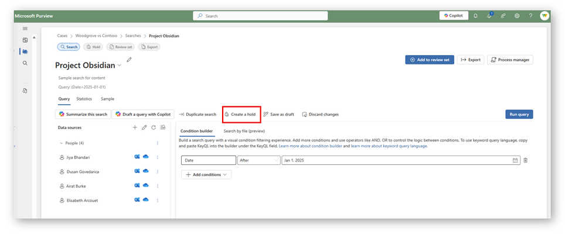This screenshot has width=565, height=234.
Task: Select the Query tab
Action: pyautogui.click(x=64, y=99)
